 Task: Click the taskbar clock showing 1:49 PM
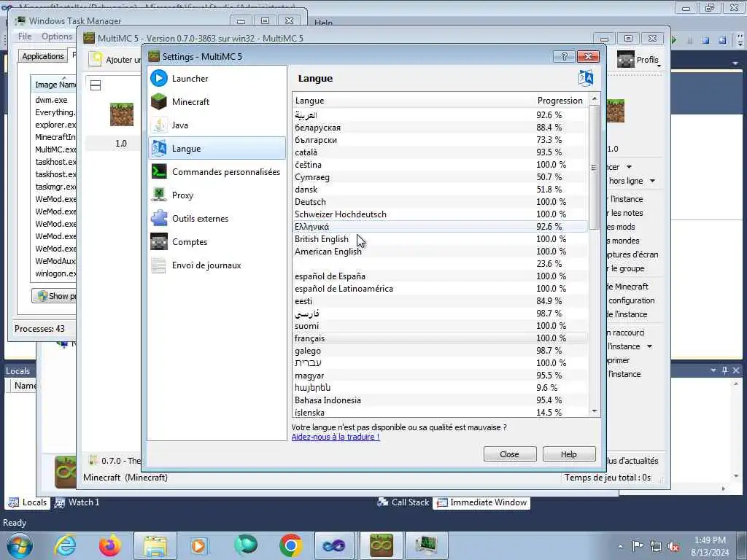tap(710, 546)
